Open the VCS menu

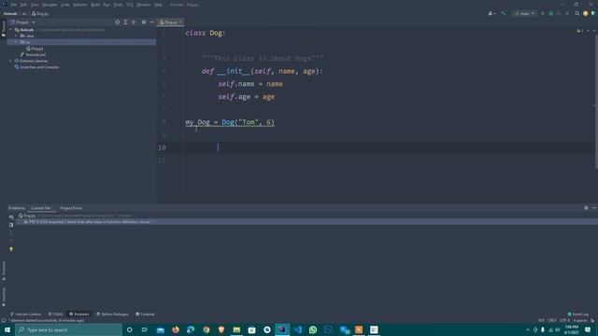point(130,5)
